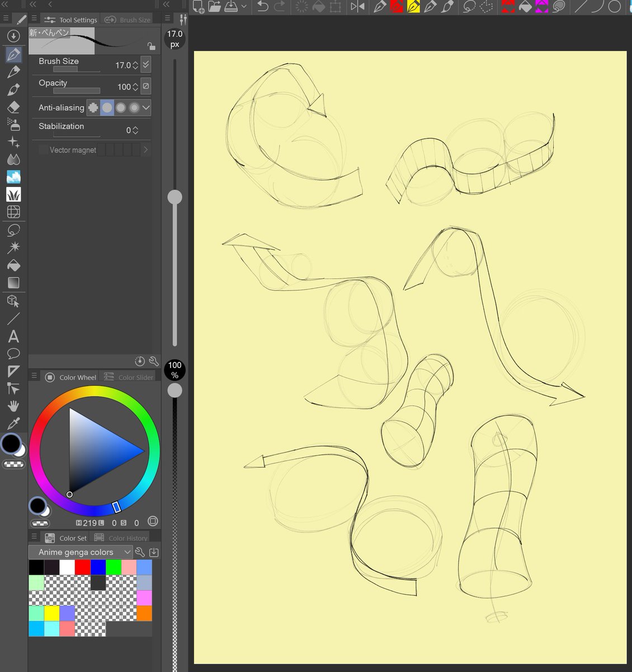Create a new canvas from command bar

[199, 7]
